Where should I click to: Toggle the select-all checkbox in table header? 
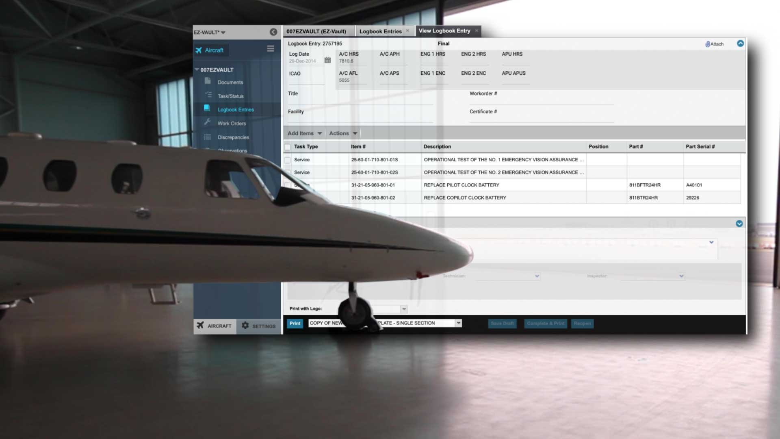[x=288, y=147]
